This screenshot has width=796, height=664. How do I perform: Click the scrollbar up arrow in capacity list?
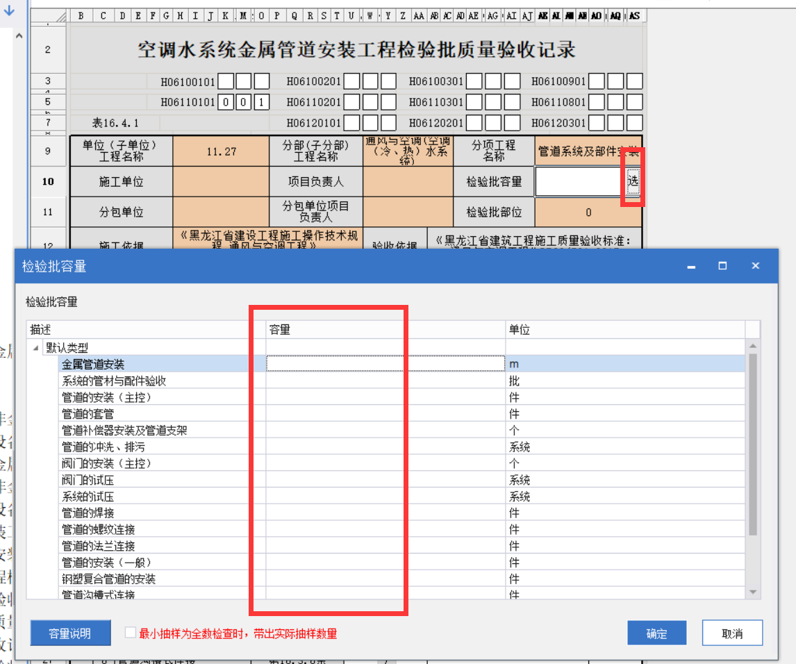[x=753, y=346]
